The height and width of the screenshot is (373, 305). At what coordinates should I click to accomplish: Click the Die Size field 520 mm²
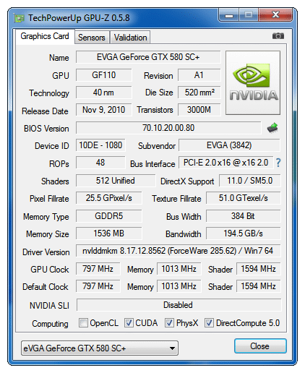pos(199,93)
